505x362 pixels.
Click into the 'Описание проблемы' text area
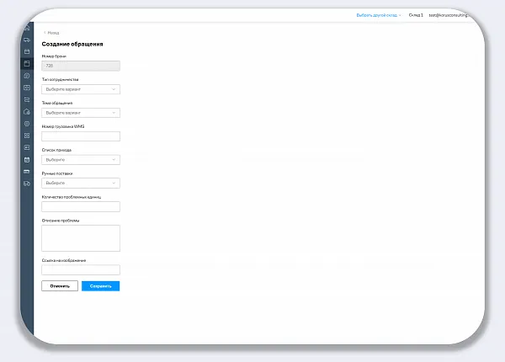pyautogui.click(x=81, y=238)
